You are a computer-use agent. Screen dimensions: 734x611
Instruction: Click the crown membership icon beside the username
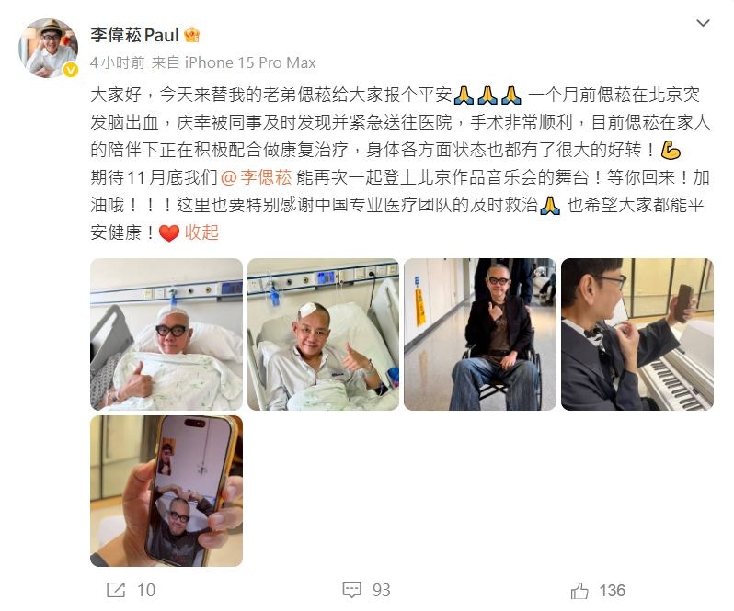[192, 35]
